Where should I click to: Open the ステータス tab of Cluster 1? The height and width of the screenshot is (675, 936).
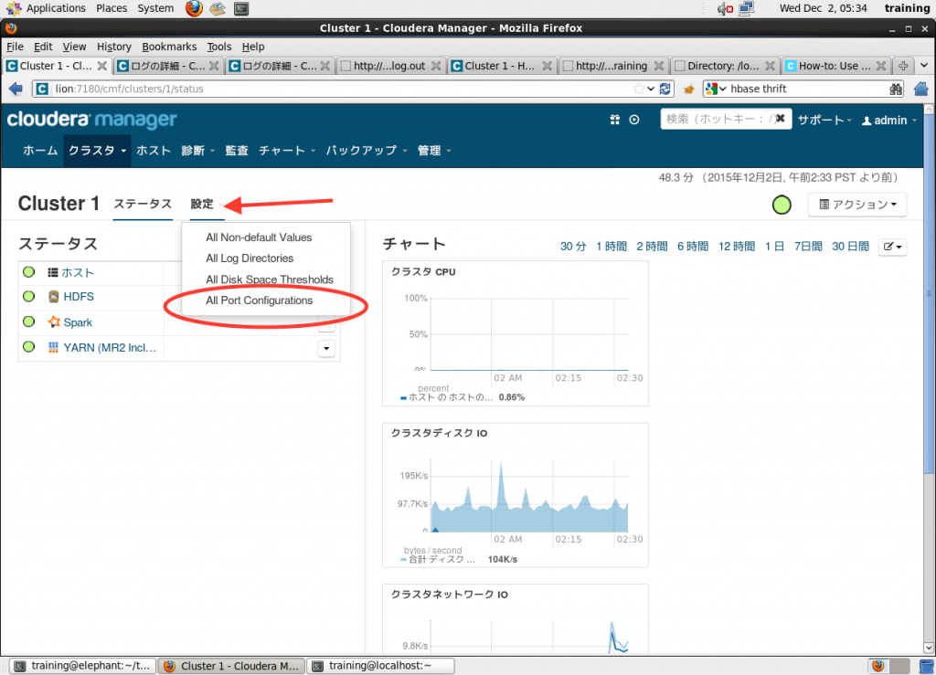click(143, 204)
